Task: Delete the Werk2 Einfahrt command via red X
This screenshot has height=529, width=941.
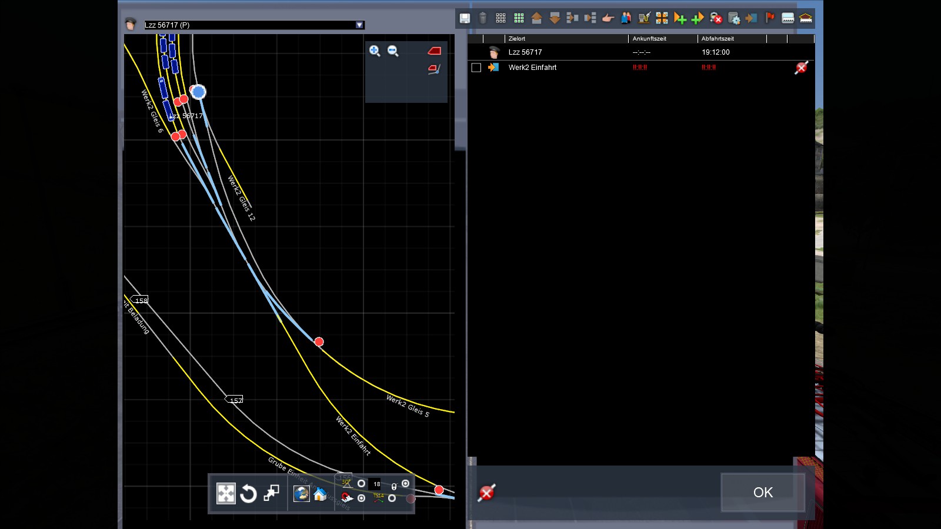Action: coord(801,68)
